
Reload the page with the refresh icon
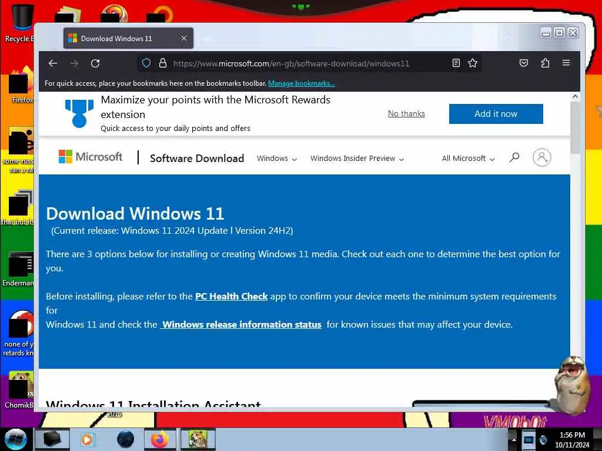[x=95, y=63]
